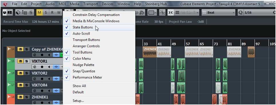Open the MixConsole faders icon
Image resolution: width=276 pixels, height=105 pixels.
pyautogui.click(x=31, y=13)
